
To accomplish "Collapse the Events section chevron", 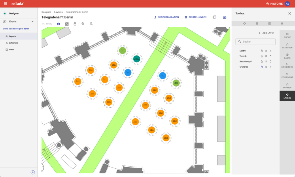I will pyautogui.click(x=32, y=22).
